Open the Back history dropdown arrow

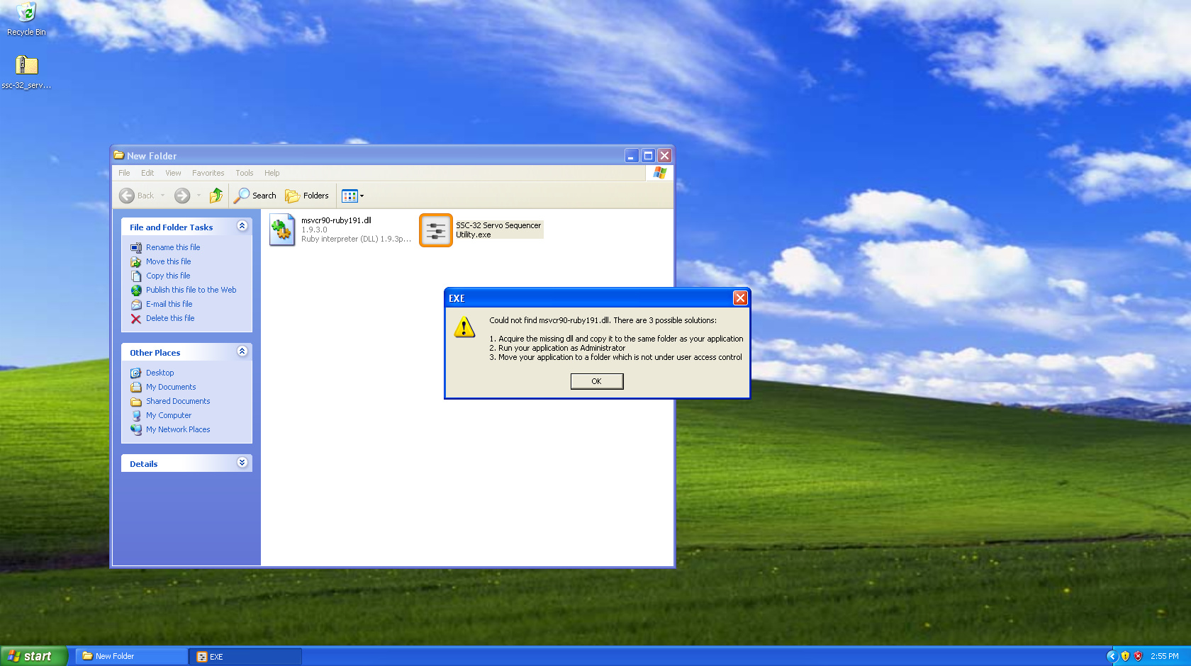tap(162, 196)
